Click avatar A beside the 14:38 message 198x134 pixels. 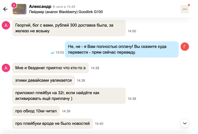[x=6, y=68]
